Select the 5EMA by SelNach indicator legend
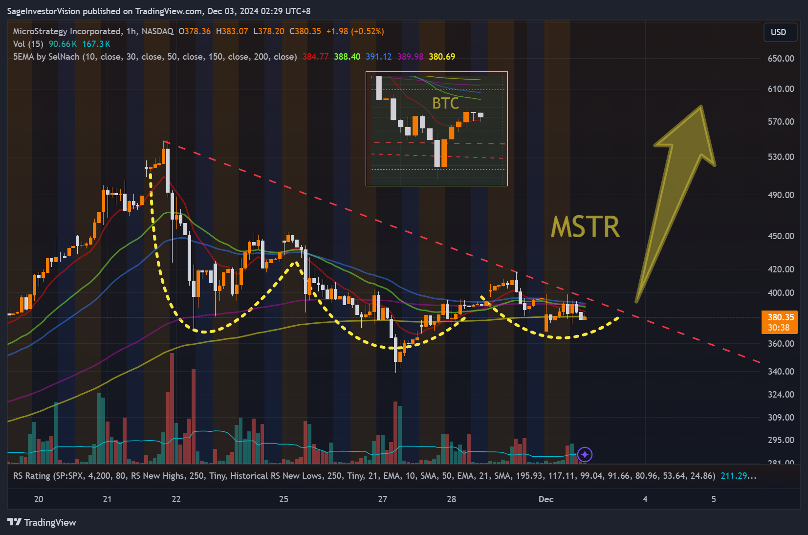Viewport: 808px width, 535px height. click(155, 57)
